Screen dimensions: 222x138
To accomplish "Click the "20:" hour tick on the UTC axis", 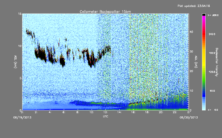I will click(x=161, y=112).
